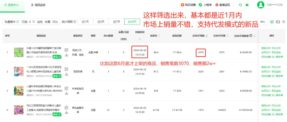
Task: Open 商品分析 for row 4 安静书 product
Action: pos(266,105)
